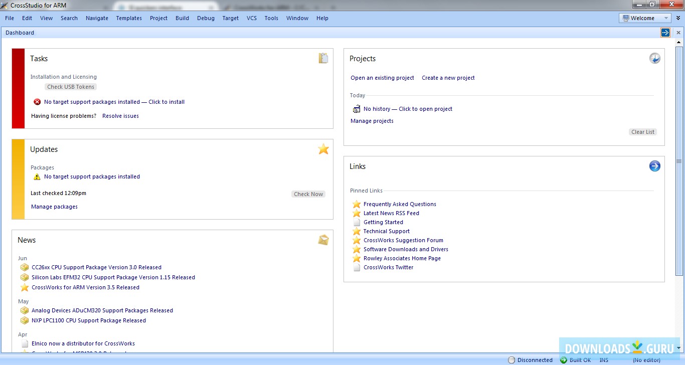Click Last checked 12:09pm text
The height and width of the screenshot is (365, 685).
(58, 193)
